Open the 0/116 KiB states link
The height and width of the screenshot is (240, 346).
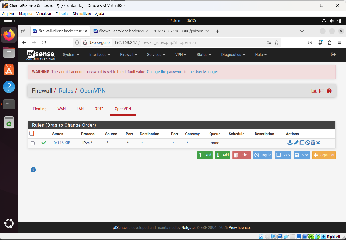tap(62, 143)
